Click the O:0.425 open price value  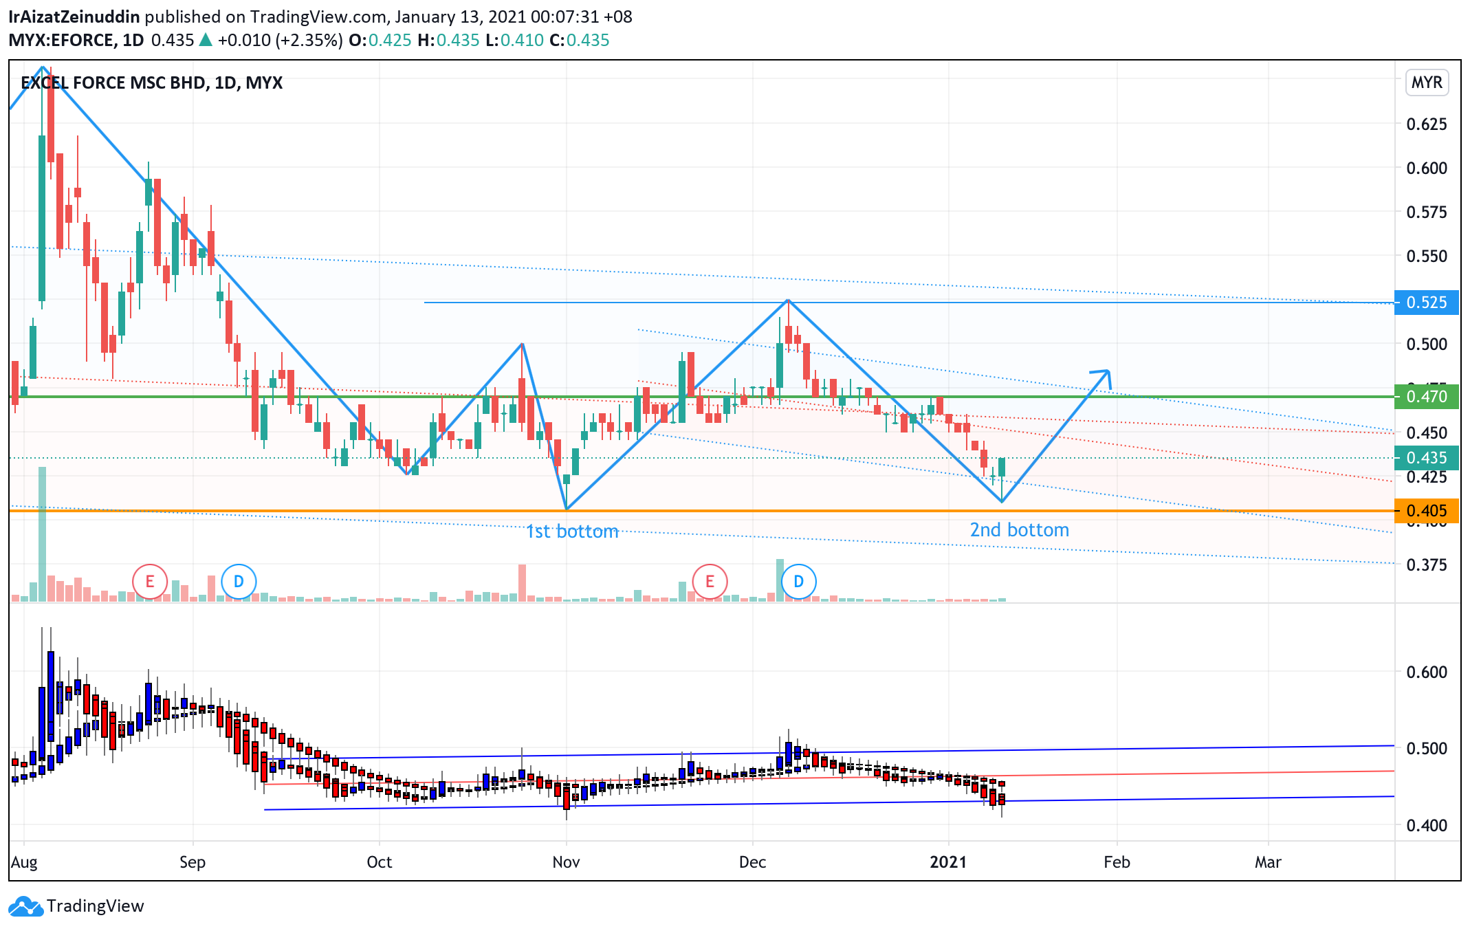tap(380, 40)
